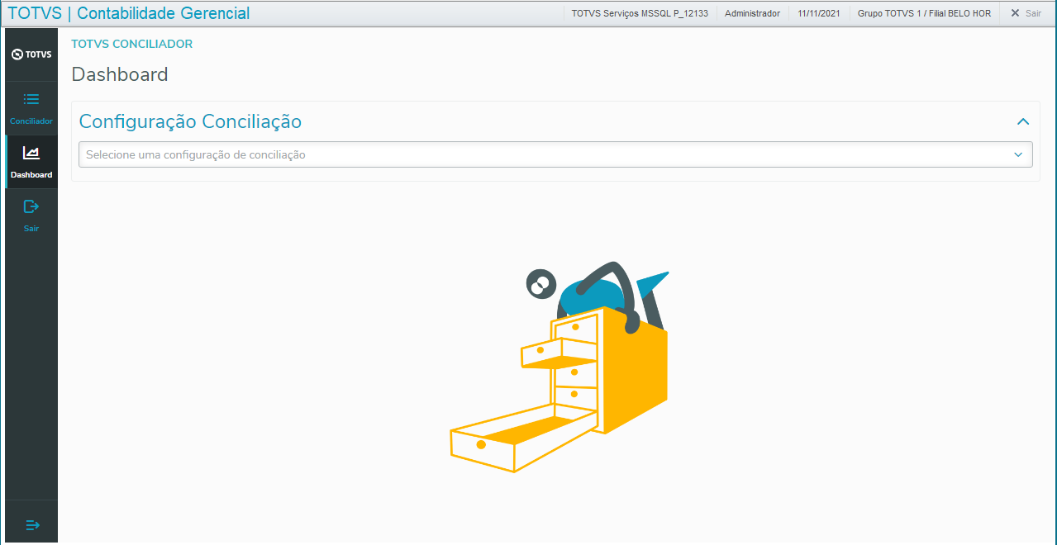Click the 'TOTVS CONCILIADOR' breadcrumb text
This screenshot has width=1057, height=545.
pyautogui.click(x=132, y=44)
